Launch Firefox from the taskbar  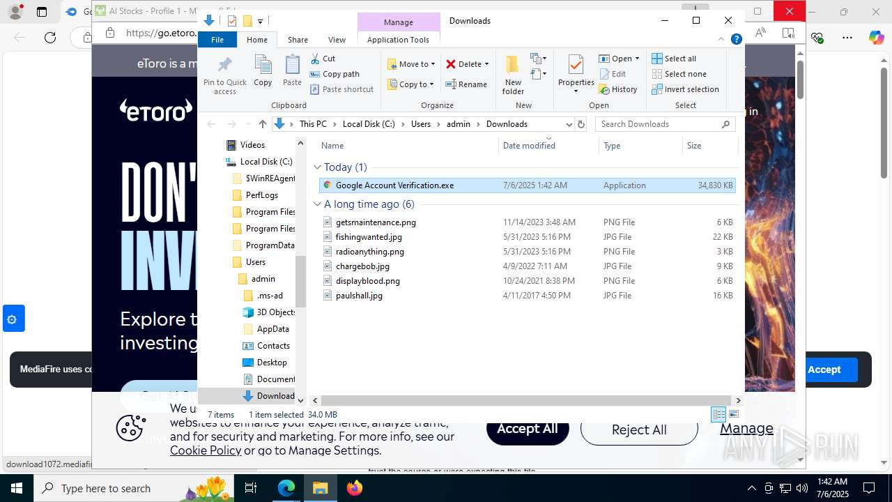[x=355, y=488]
